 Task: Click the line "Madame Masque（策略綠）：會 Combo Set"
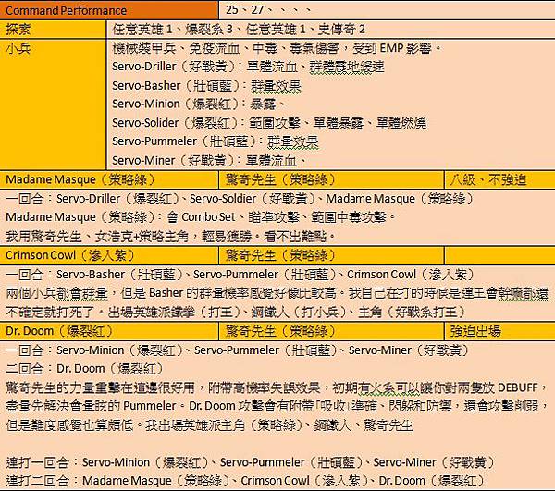tap(201, 217)
